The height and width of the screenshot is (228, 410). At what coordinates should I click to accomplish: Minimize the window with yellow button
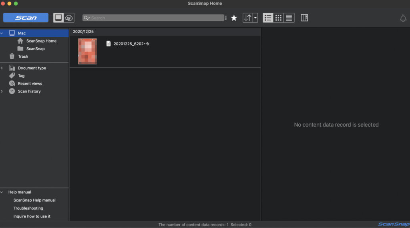(x=10, y=3)
